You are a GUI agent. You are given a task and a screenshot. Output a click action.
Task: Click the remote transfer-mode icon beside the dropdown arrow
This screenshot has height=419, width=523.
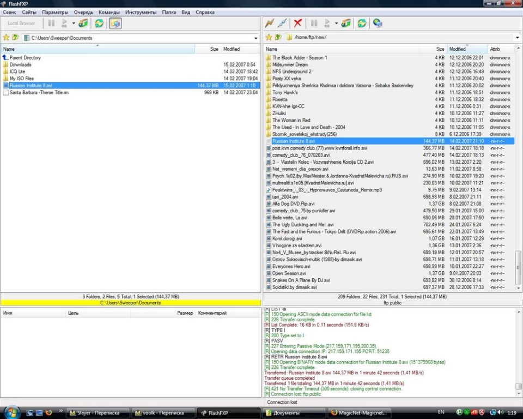click(345, 23)
